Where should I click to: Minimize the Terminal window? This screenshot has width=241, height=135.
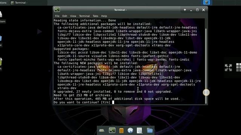pos(191,10)
